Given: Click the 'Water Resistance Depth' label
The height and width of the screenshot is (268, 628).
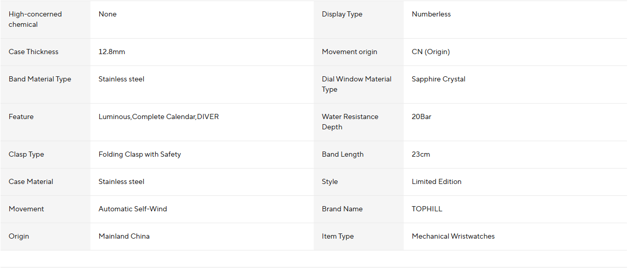Looking at the screenshot, I should 350,122.
